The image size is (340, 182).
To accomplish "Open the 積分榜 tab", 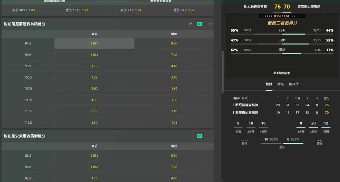I will pos(294,84).
